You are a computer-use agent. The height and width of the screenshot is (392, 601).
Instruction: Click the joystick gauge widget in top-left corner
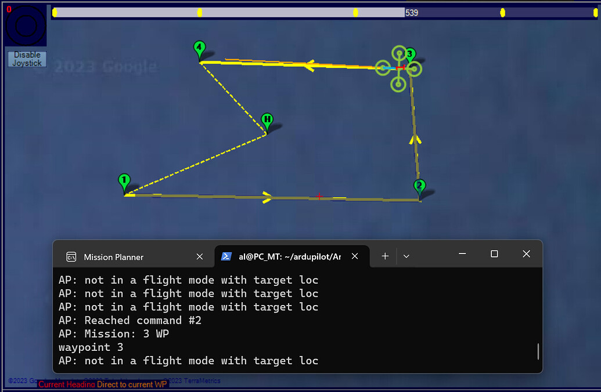(x=25, y=25)
